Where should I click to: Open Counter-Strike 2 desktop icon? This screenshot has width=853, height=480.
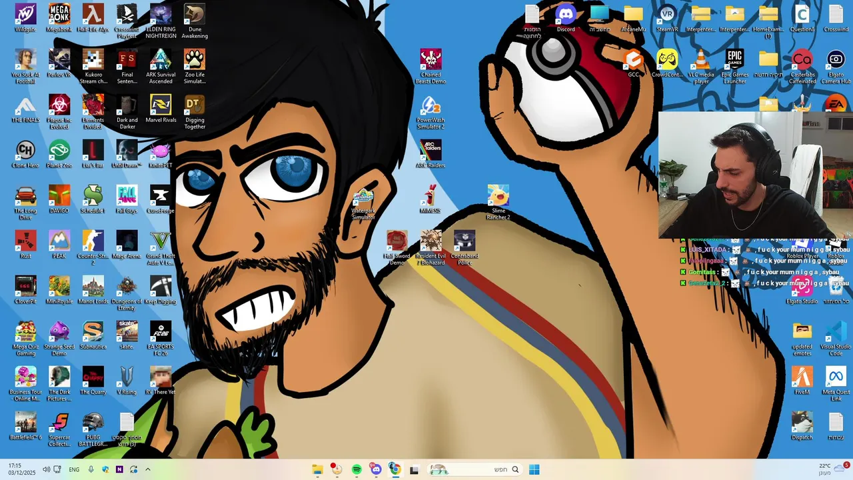click(93, 248)
